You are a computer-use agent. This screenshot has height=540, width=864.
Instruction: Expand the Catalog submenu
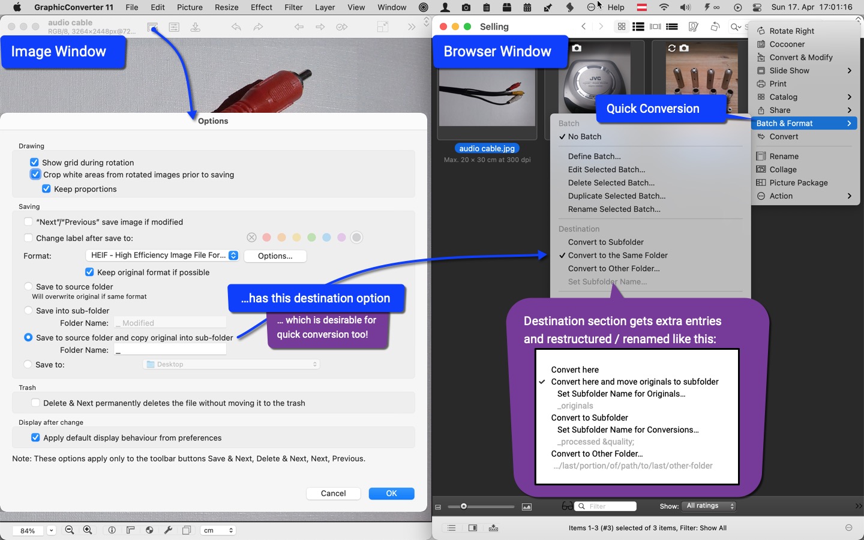coord(805,97)
